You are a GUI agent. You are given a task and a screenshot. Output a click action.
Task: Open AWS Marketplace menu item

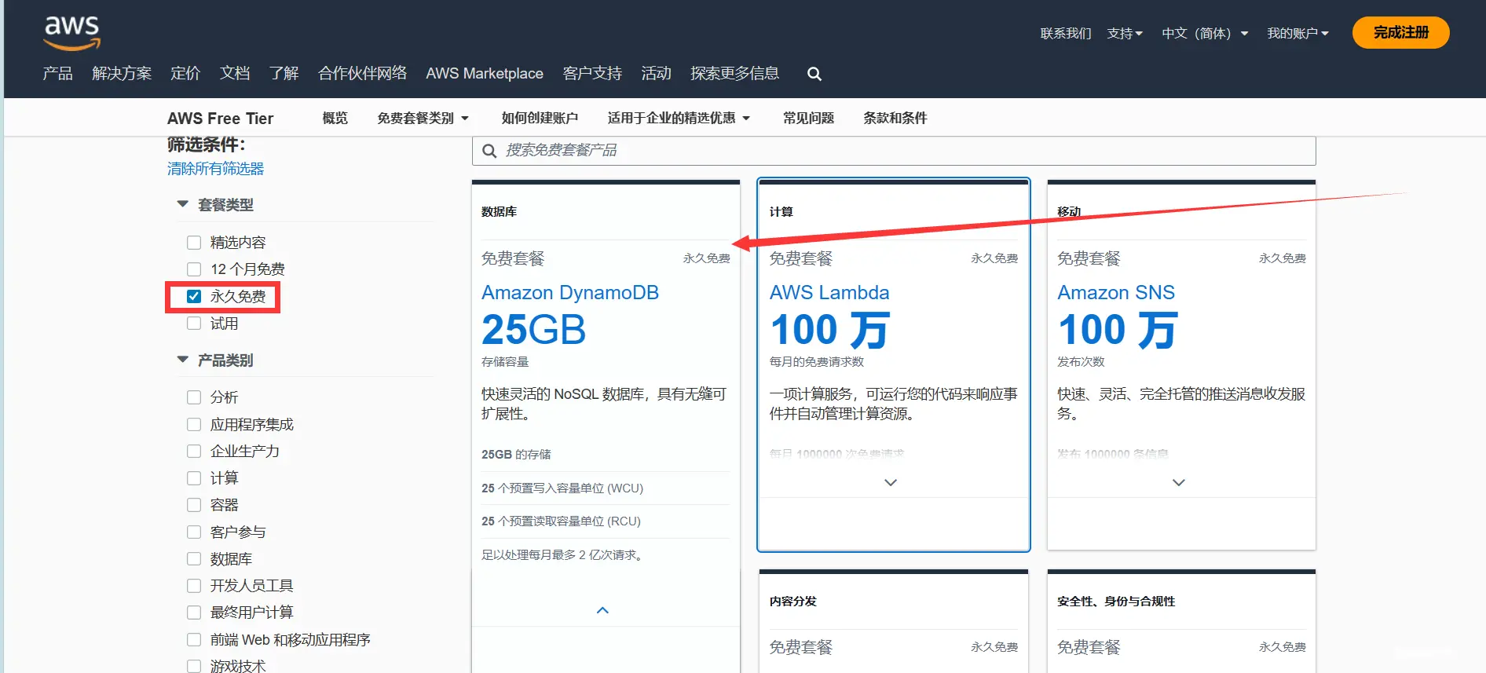pos(485,73)
